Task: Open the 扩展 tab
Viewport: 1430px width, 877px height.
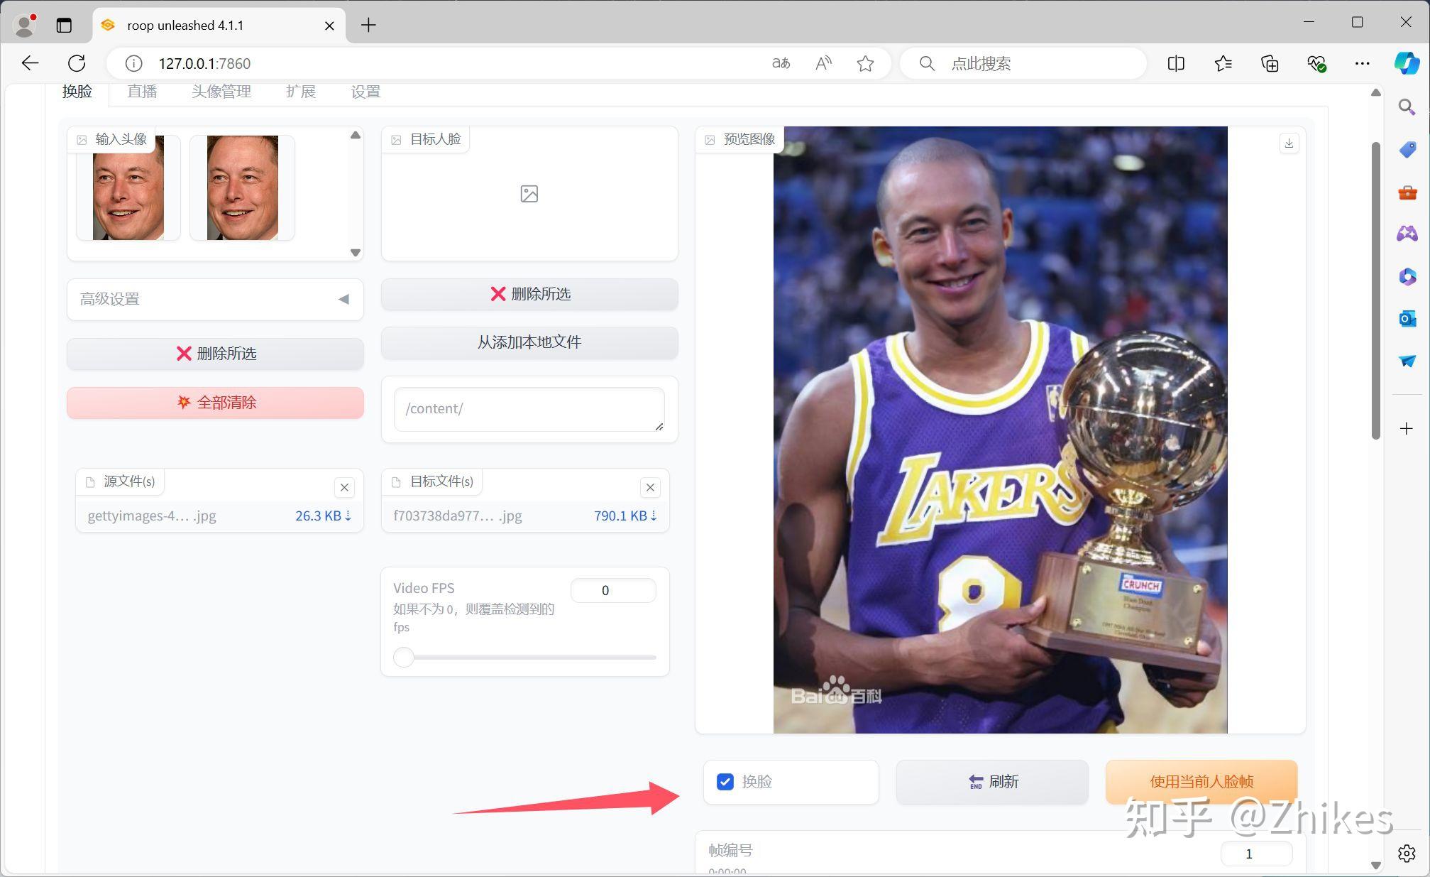Action: click(301, 92)
